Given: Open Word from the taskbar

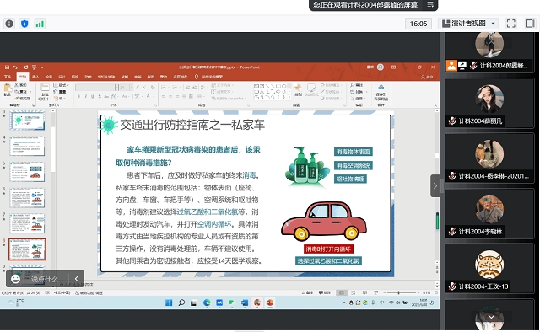Looking at the screenshot, I should [x=245, y=303].
